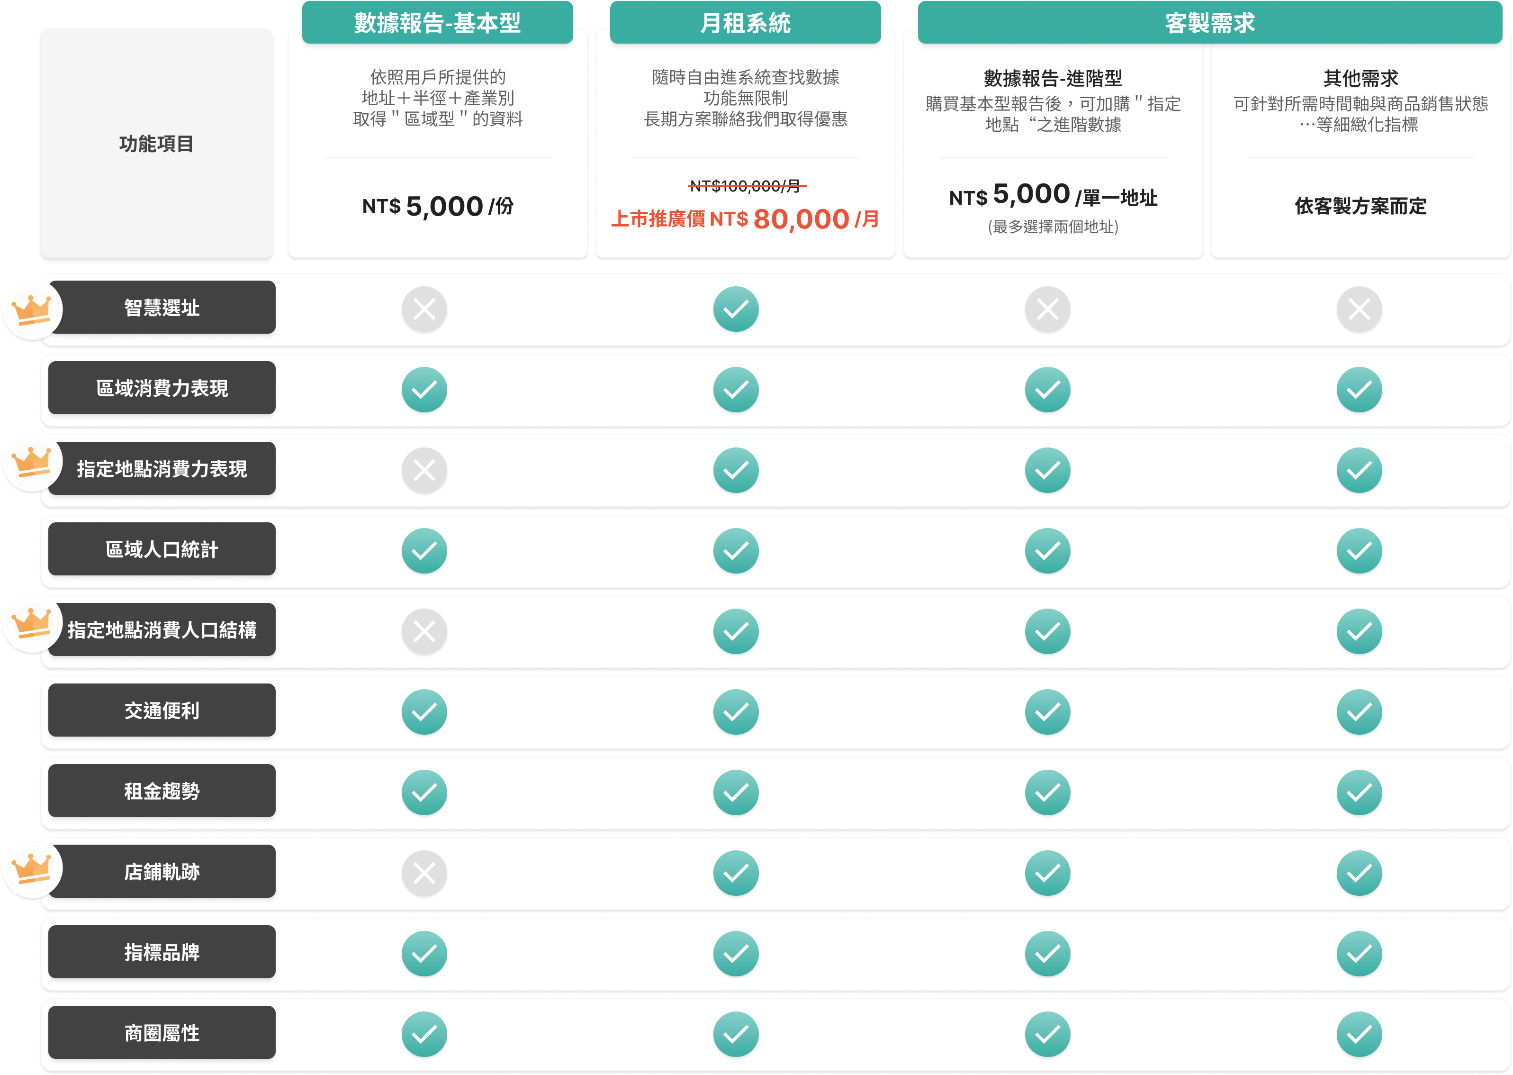This screenshot has height=1075, width=1513.
Task: Click the gray X for 店鋪軌跡 under 數據報告-基本型
Action: coord(424,873)
